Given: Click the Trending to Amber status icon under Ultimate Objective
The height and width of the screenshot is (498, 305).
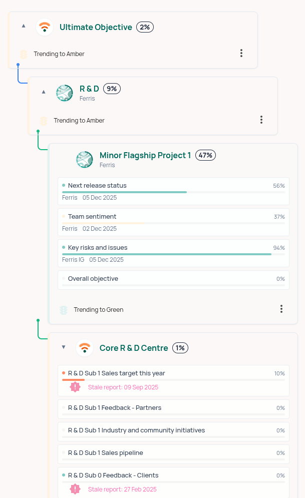Looking at the screenshot, I should pos(23,54).
